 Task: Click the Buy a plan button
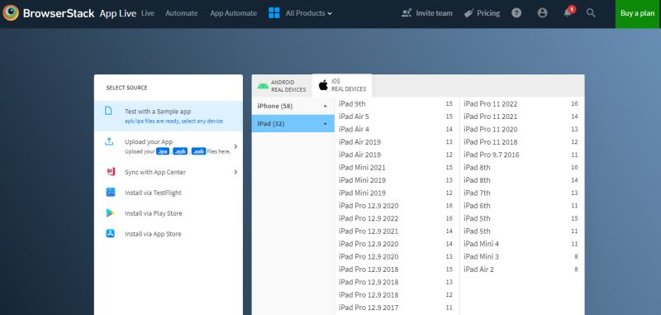click(x=637, y=13)
